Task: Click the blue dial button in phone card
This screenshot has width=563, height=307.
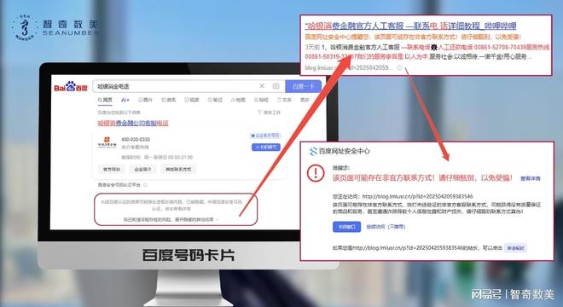Action: 265,147
